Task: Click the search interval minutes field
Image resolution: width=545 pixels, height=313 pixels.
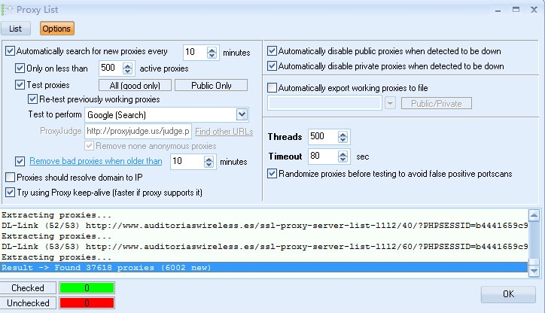Action: (195, 53)
